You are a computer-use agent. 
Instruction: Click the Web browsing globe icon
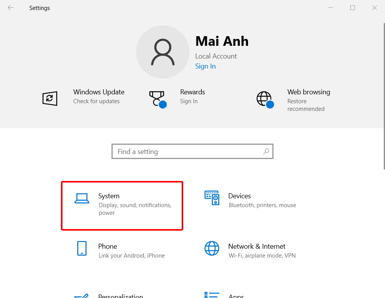pyautogui.click(x=264, y=99)
